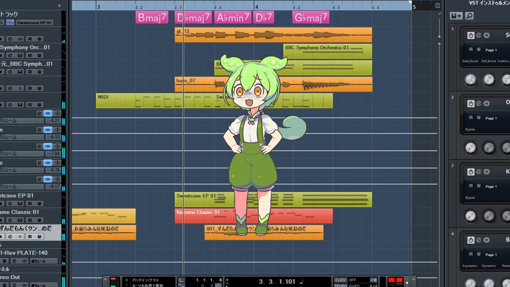Click diamond icon on the -8.21 automation row
This screenshot has width=510, height=287.
tap(57, 113)
